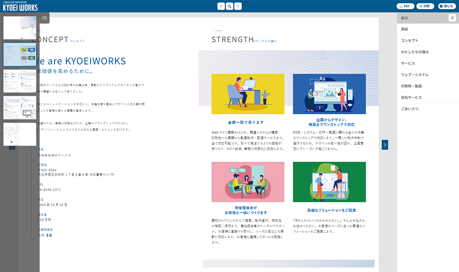Open 表紙 in table of contents

(x=428, y=29)
